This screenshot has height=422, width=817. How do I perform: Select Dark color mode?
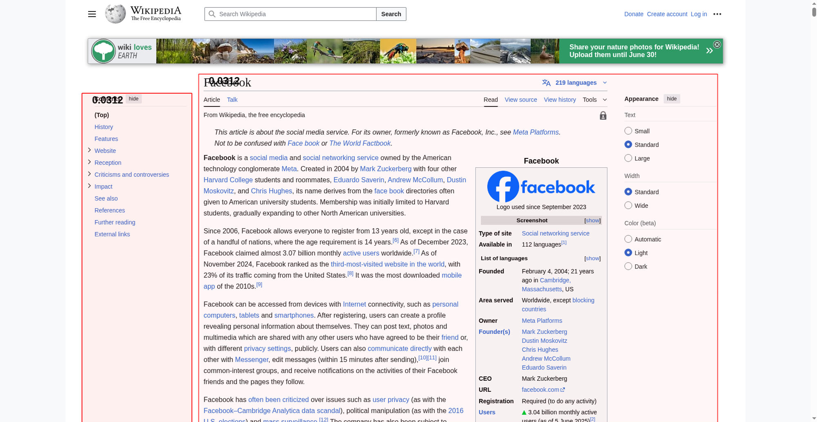coord(628,266)
